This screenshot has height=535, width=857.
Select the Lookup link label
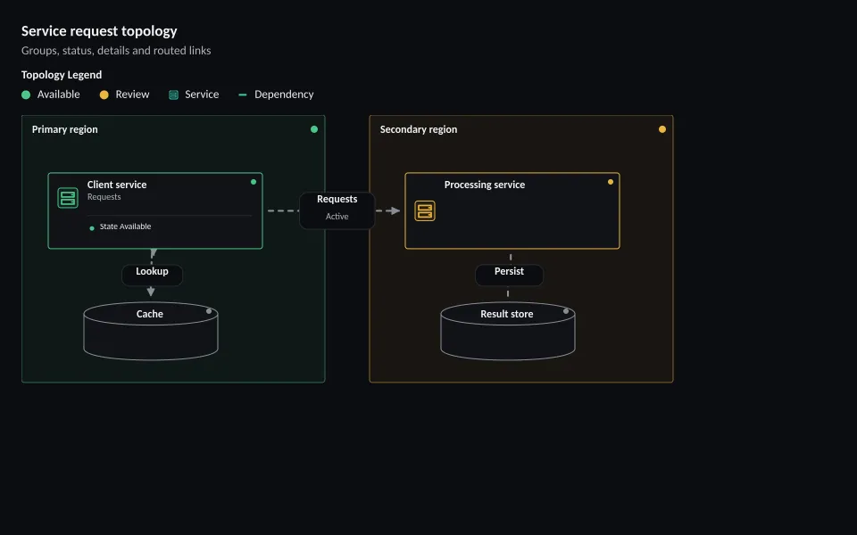click(152, 275)
